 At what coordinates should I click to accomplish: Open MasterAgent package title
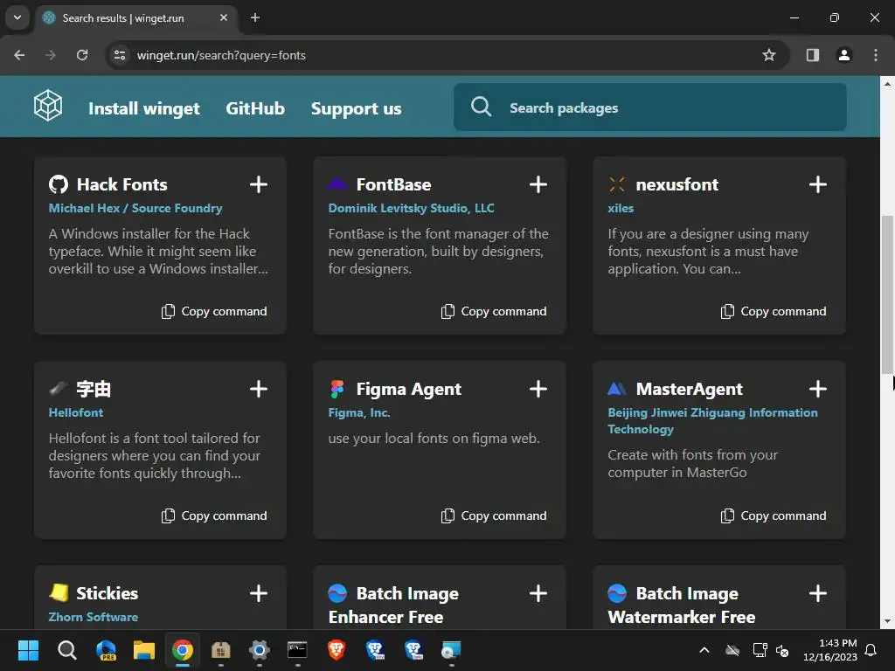coord(689,389)
